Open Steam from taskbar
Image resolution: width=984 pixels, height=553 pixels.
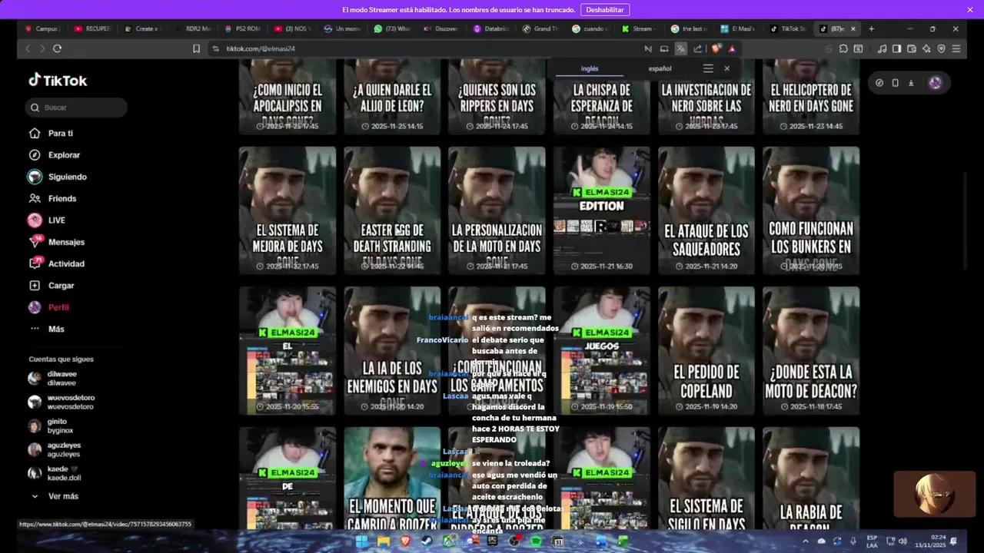pos(427,541)
